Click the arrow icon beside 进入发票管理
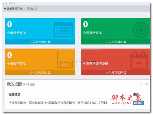The width and height of the screenshot is (153, 115). coord(125,73)
